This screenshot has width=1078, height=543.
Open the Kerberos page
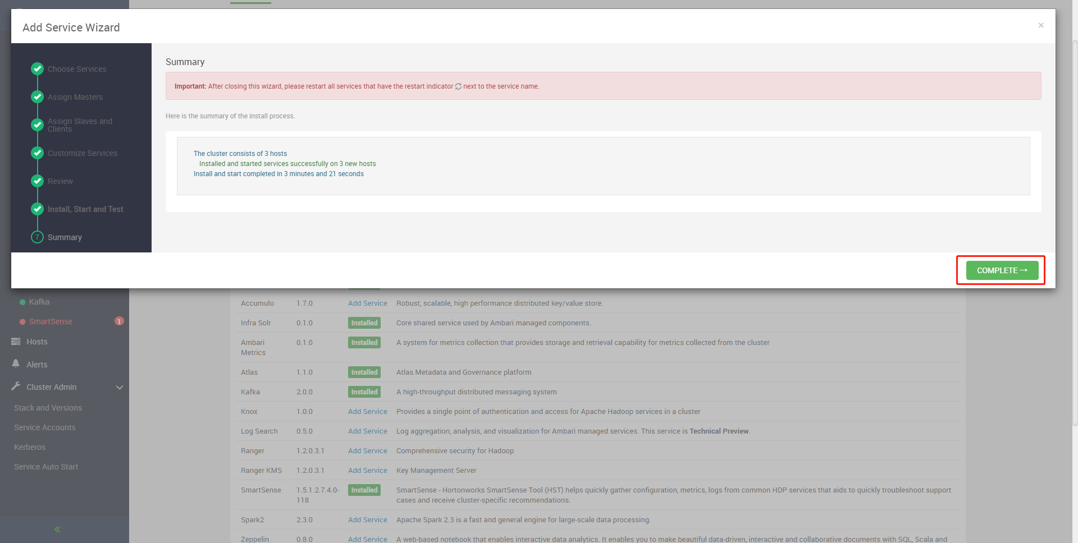coord(30,447)
